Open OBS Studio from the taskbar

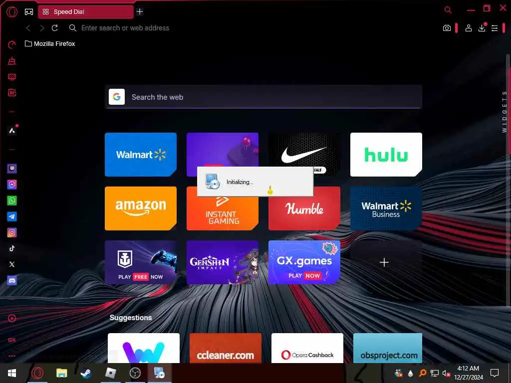pos(135,373)
